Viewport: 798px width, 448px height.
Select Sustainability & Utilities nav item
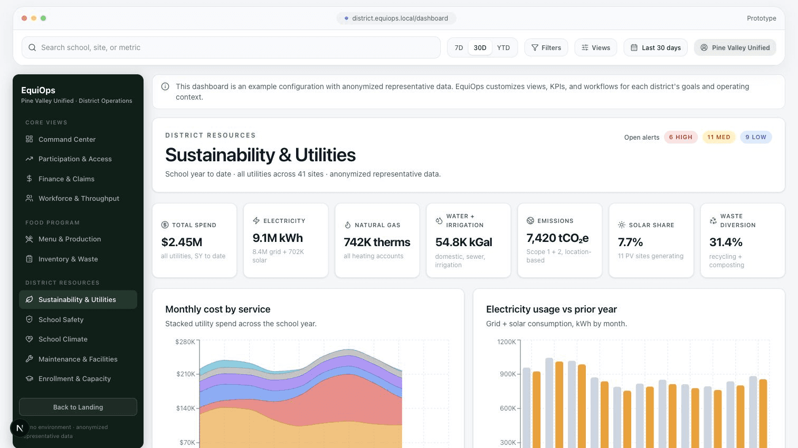click(78, 299)
